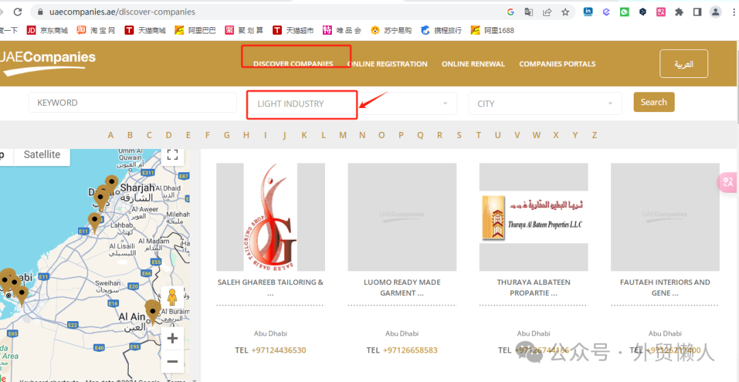Filter companies by letter G

coord(226,135)
